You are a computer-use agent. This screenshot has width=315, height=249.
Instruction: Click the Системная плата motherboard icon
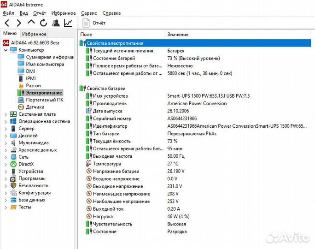[13, 114]
